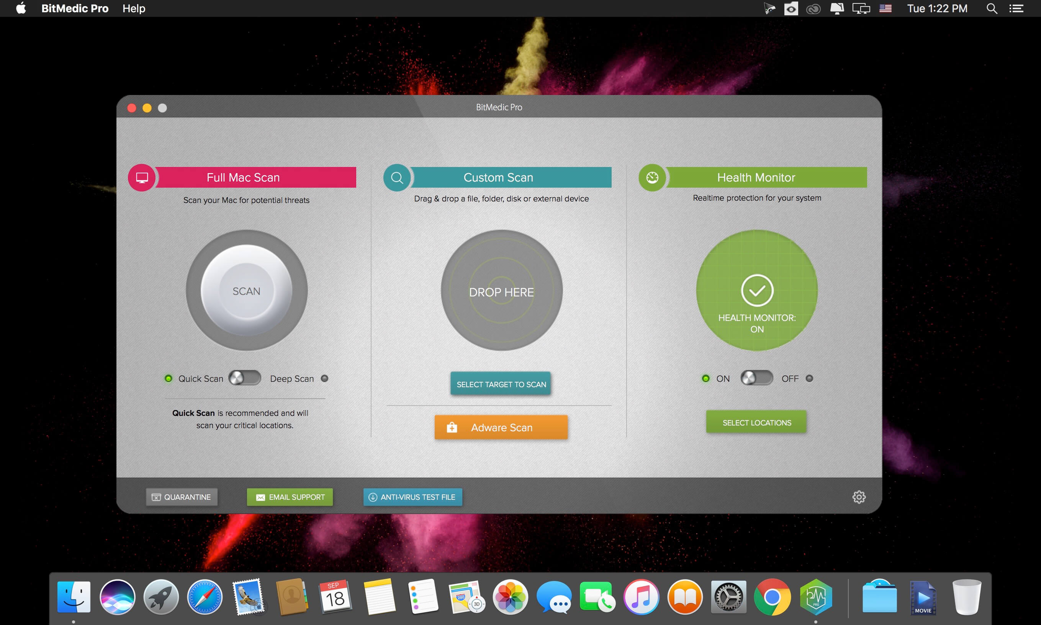
Task: Start the Adware Scan
Action: 501,427
